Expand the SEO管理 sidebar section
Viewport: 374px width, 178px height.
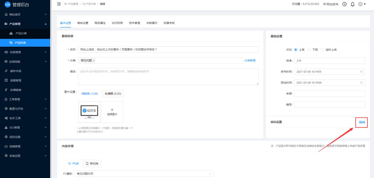coord(25,127)
